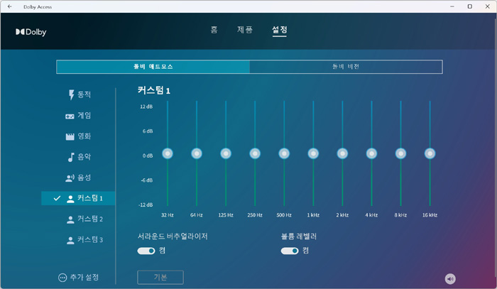This screenshot has height=289, width=497.
Task: Minimize the Dolby Access window
Action: pyautogui.click(x=452, y=6)
